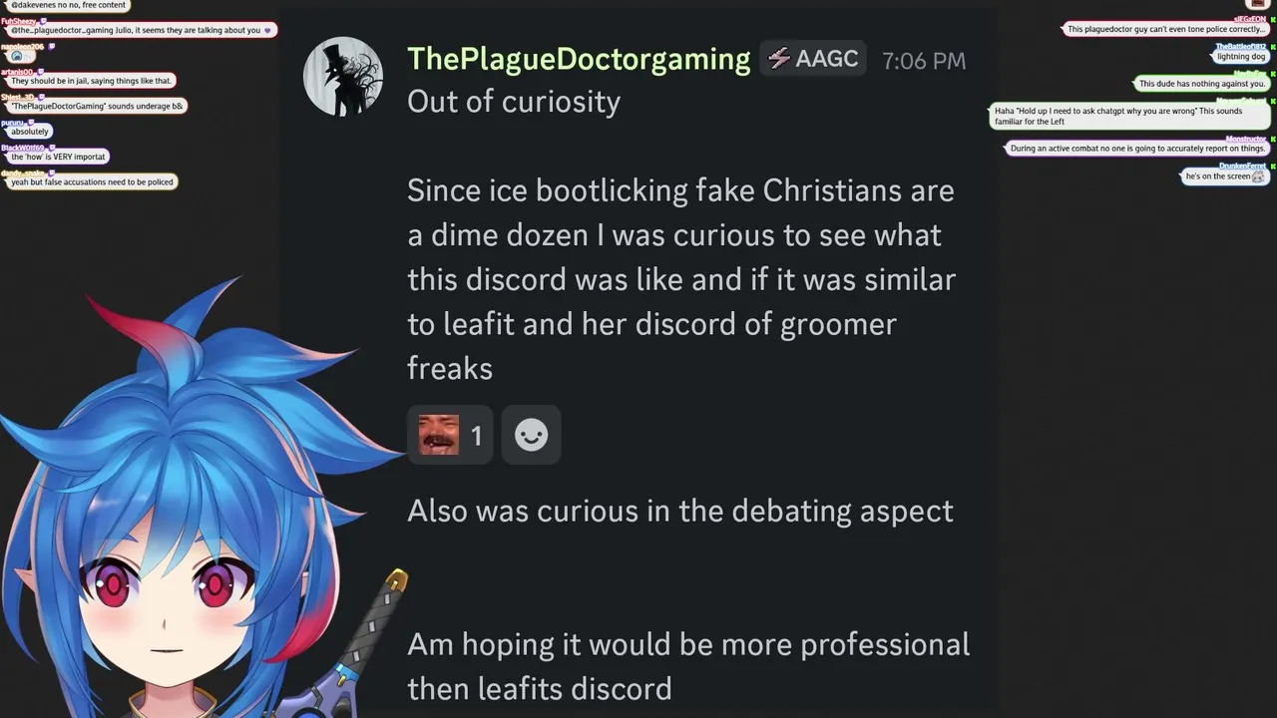Click the laughing face reaction emoji
Screen dimensions: 1277x718
(x=439, y=435)
